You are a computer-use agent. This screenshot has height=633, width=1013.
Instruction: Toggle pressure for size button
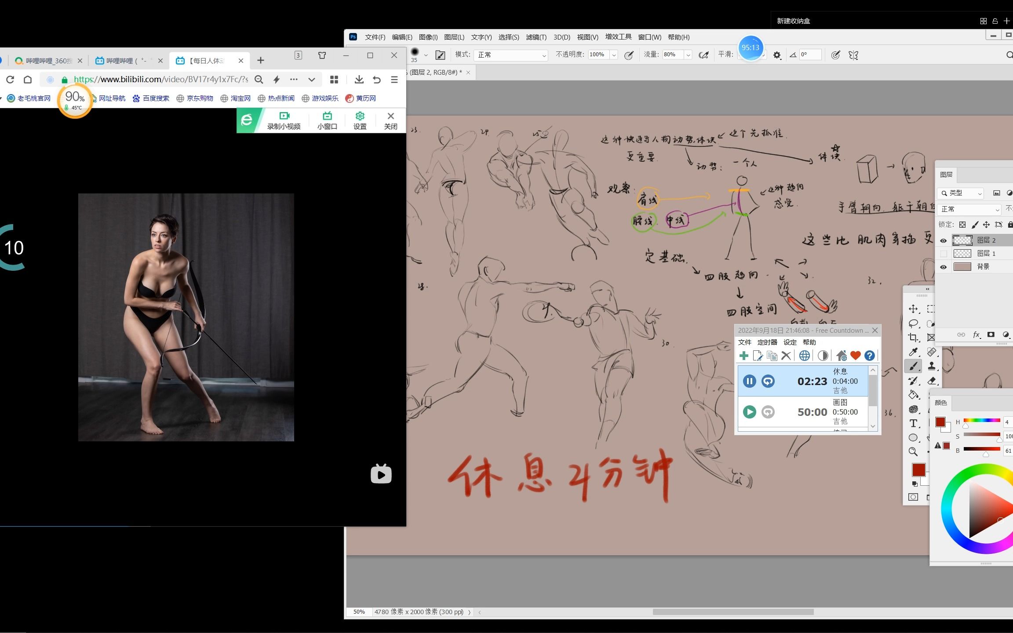click(836, 55)
